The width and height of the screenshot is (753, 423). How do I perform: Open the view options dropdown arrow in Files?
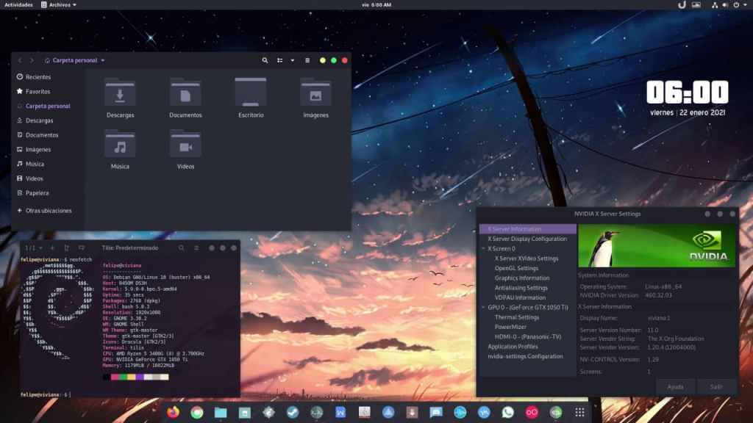coord(292,60)
